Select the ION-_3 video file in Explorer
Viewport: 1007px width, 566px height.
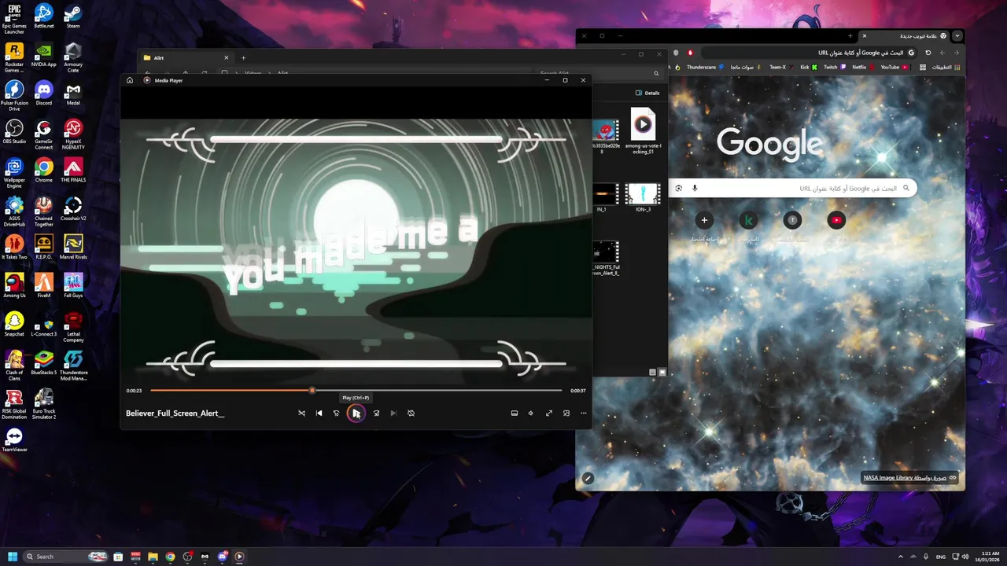(x=643, y=198)
